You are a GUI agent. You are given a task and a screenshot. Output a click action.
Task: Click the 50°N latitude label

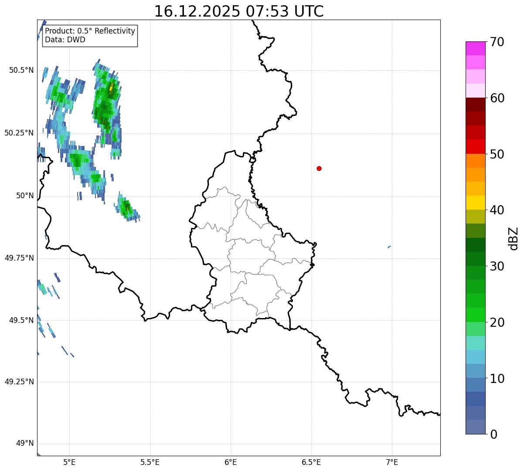25,196
